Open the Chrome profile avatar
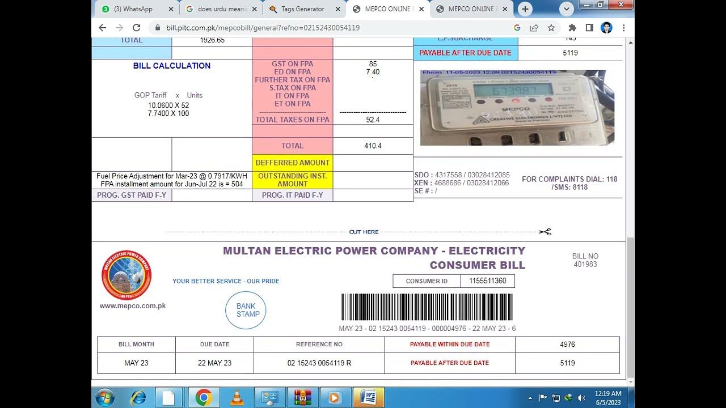This screenshot has width=726, height=408. click(606, 27)
